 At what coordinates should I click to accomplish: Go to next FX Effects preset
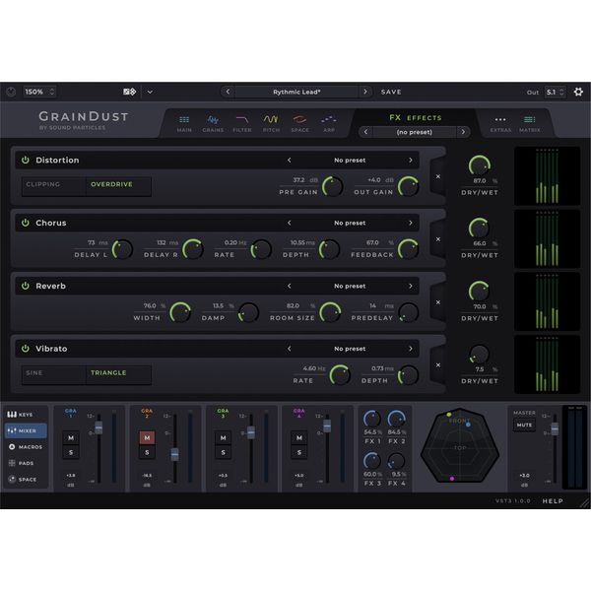[x=463, y=132]
